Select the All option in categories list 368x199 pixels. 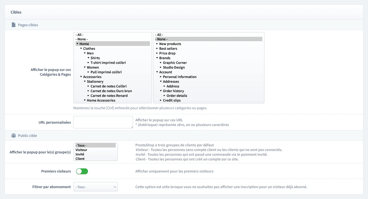tap(80, 35)
